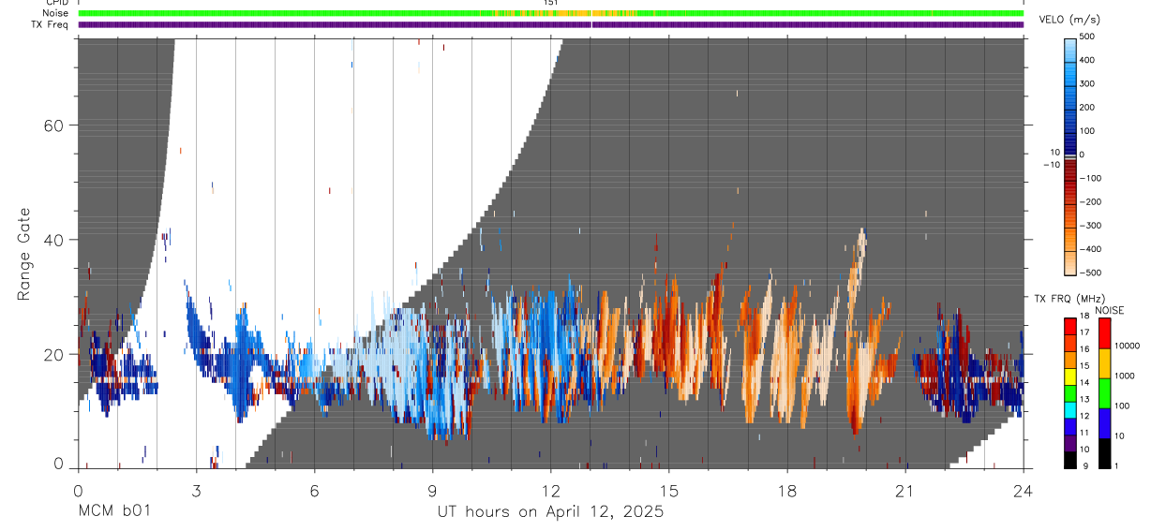
Task: Click the 'MCM b01' radar beam label
Action: click(113, 511)
